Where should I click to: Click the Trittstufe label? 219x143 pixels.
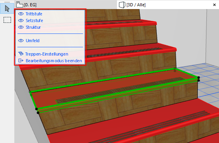click(34, 14)
